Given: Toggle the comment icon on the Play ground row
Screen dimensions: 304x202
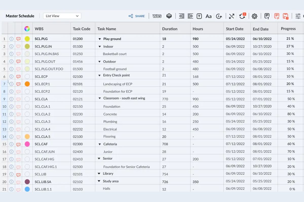Looking at the screenshot, I should coord(18,39).
